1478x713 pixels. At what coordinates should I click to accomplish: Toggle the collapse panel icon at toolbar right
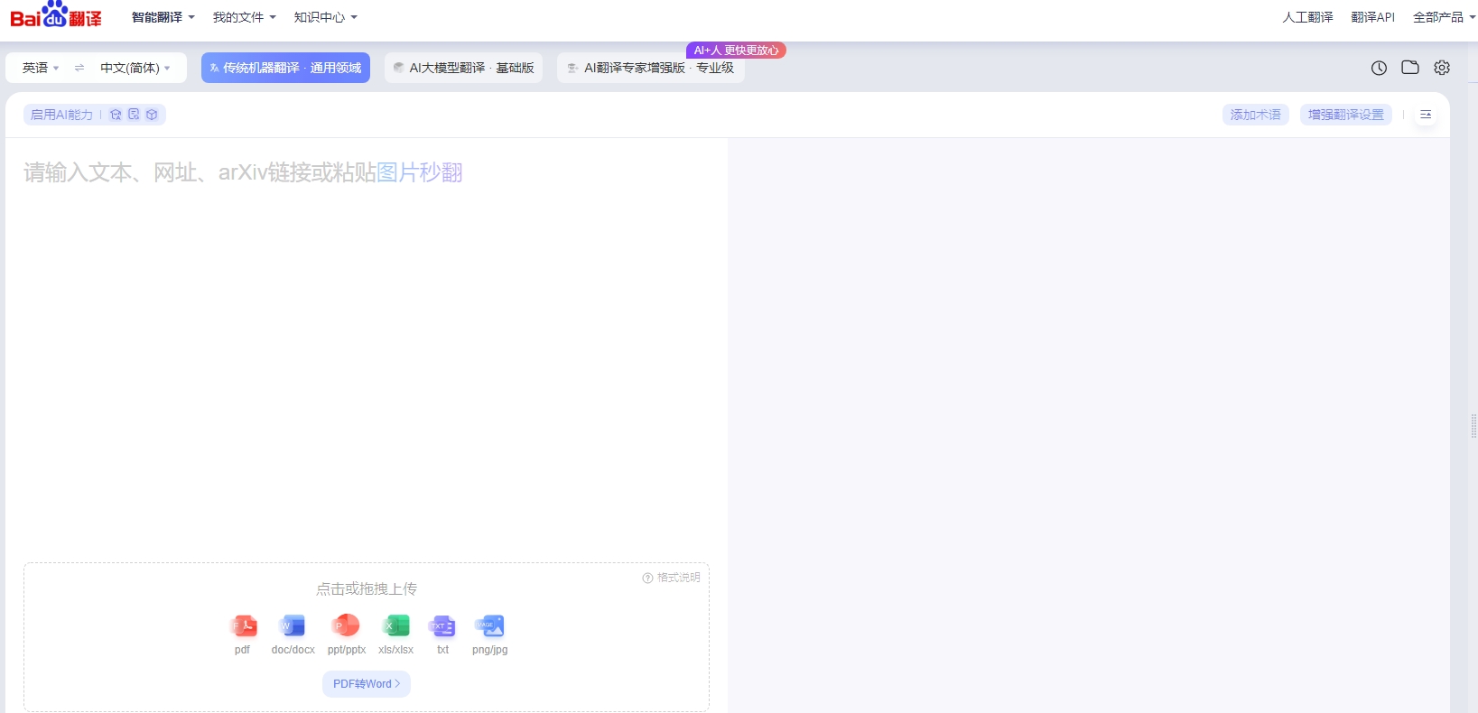(x=1426, y=115)
